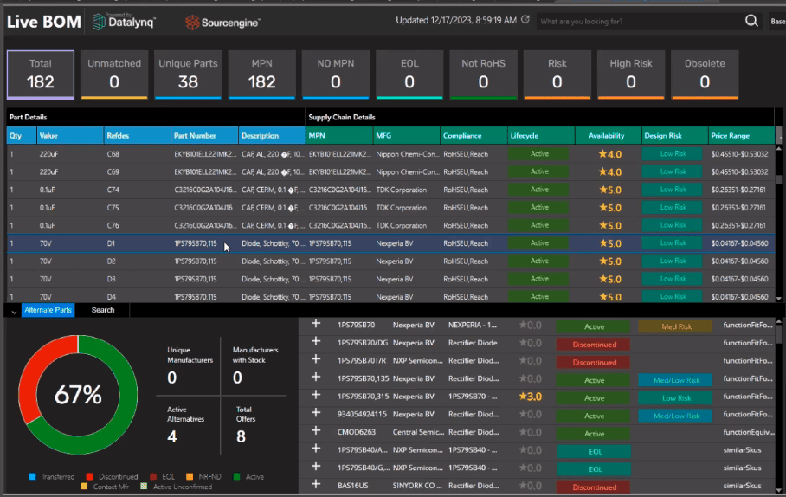The height and width of the screenshot is (497, 786).
Task: Click the Discontinued legend swatch
Action: tap(90, 476)
